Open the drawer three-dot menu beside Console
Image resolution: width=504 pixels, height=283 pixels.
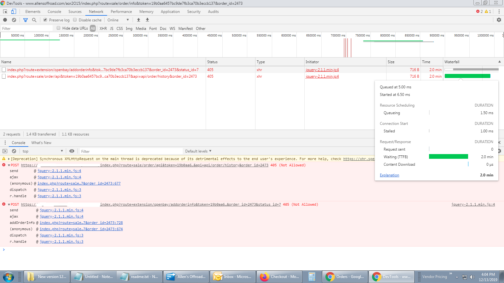pos(5,142)
